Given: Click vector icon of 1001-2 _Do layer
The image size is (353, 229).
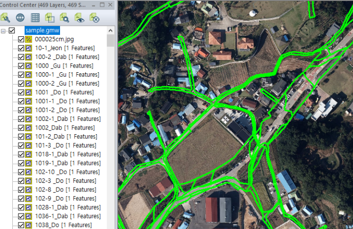Looking at the screenshot, I should (x=29, y=110).
